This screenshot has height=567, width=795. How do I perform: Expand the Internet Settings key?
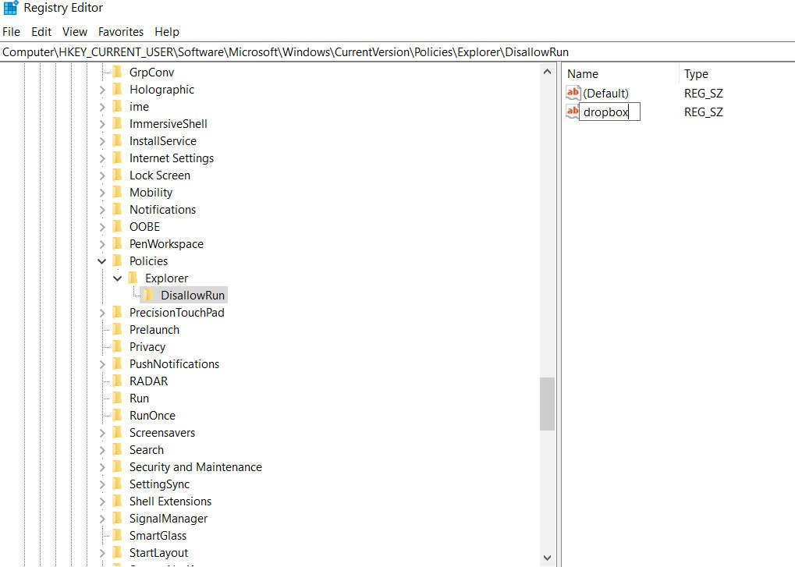[102, 158]
